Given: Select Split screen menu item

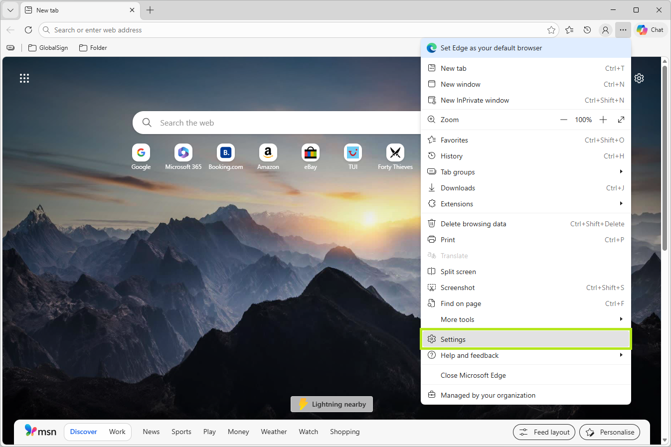Looking at the screenshot, I should point(526,272).
